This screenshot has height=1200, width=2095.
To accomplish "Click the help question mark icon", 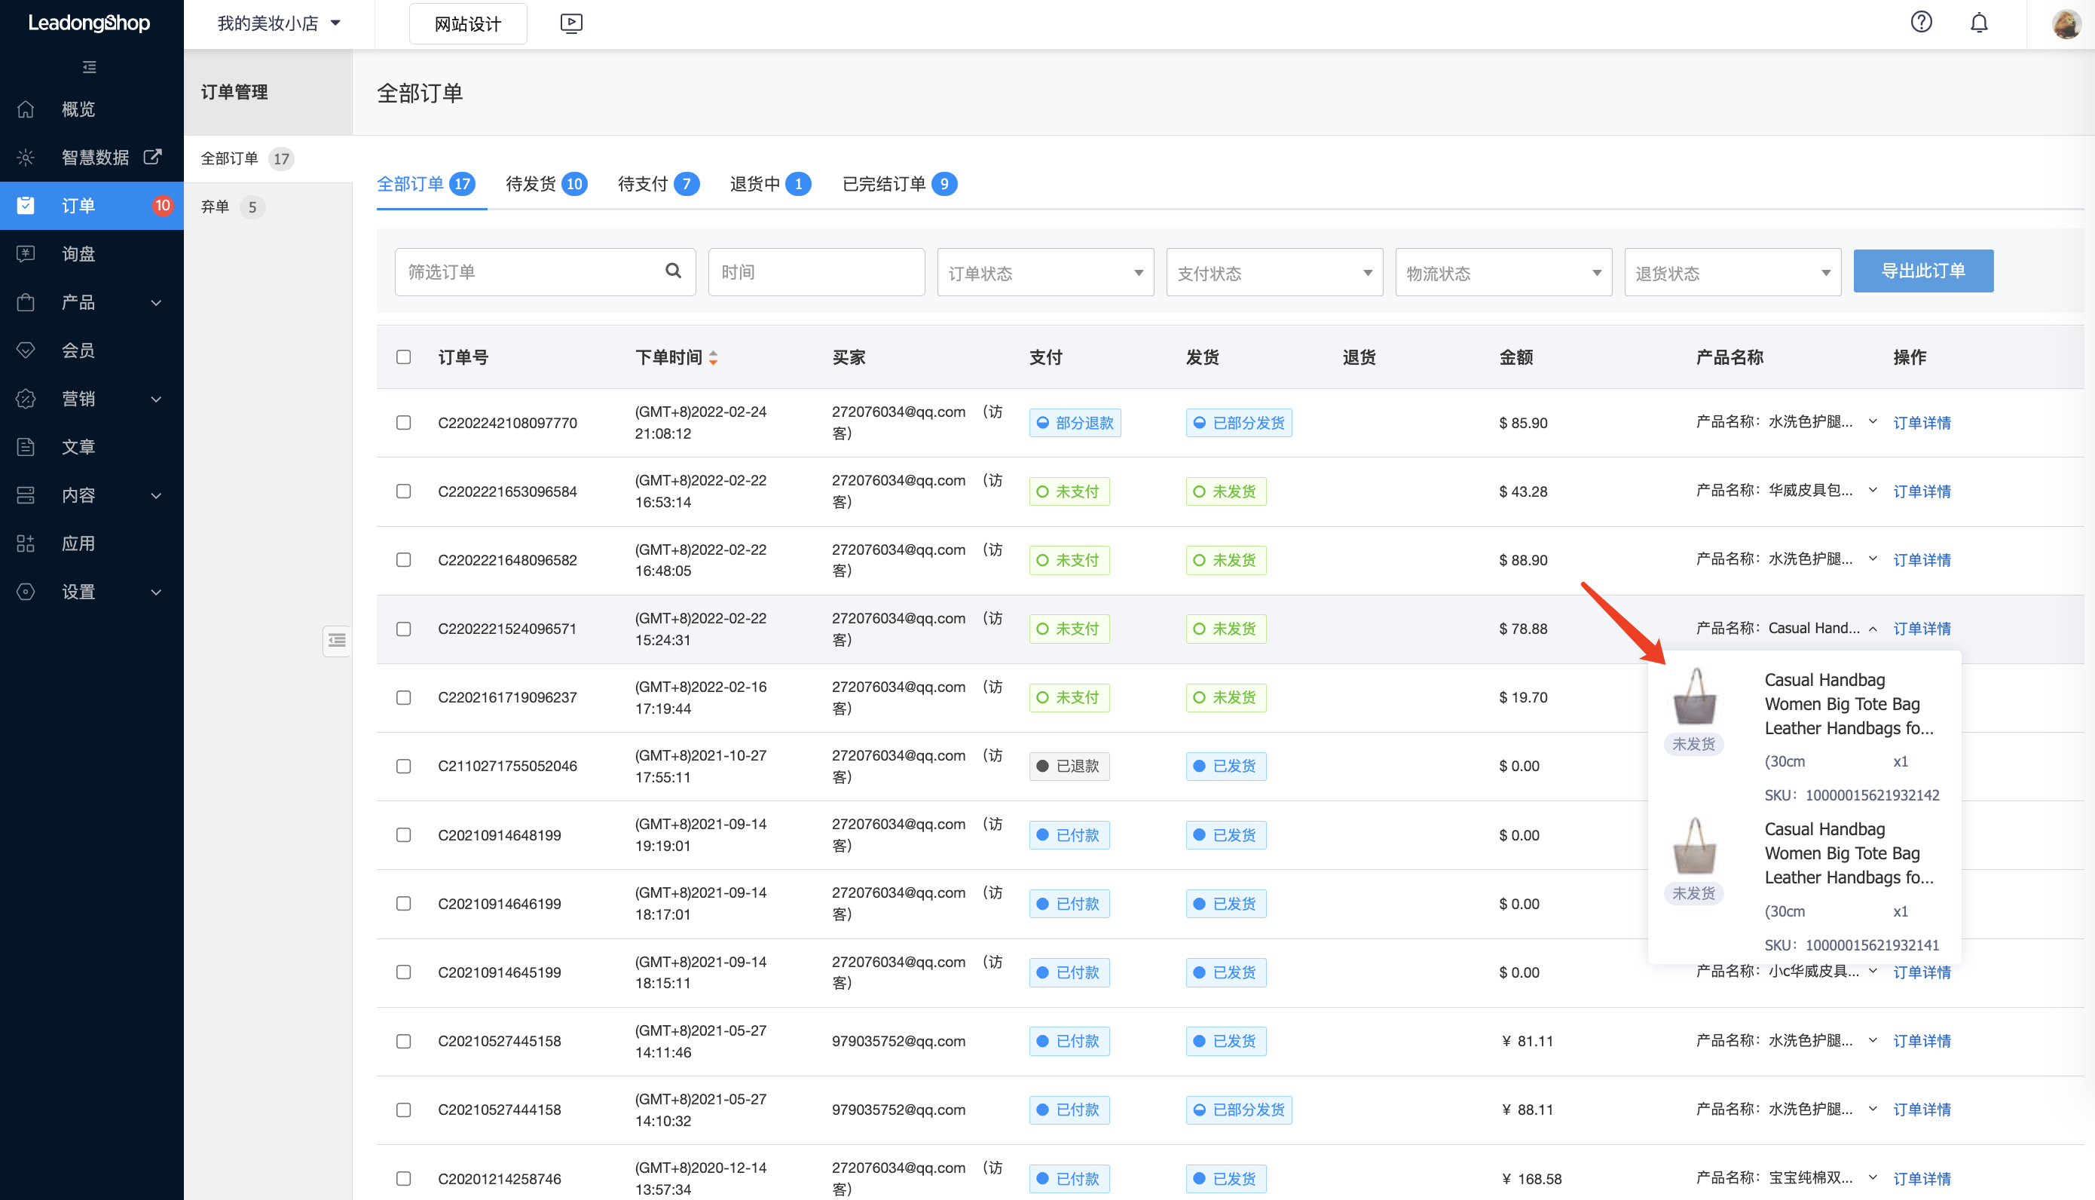I will coord(1920,23).
